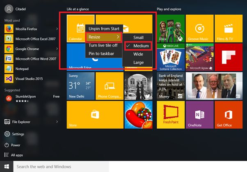
Task: Click the Windows Start button
Action: pyautogui.click(x=7, y=167)
